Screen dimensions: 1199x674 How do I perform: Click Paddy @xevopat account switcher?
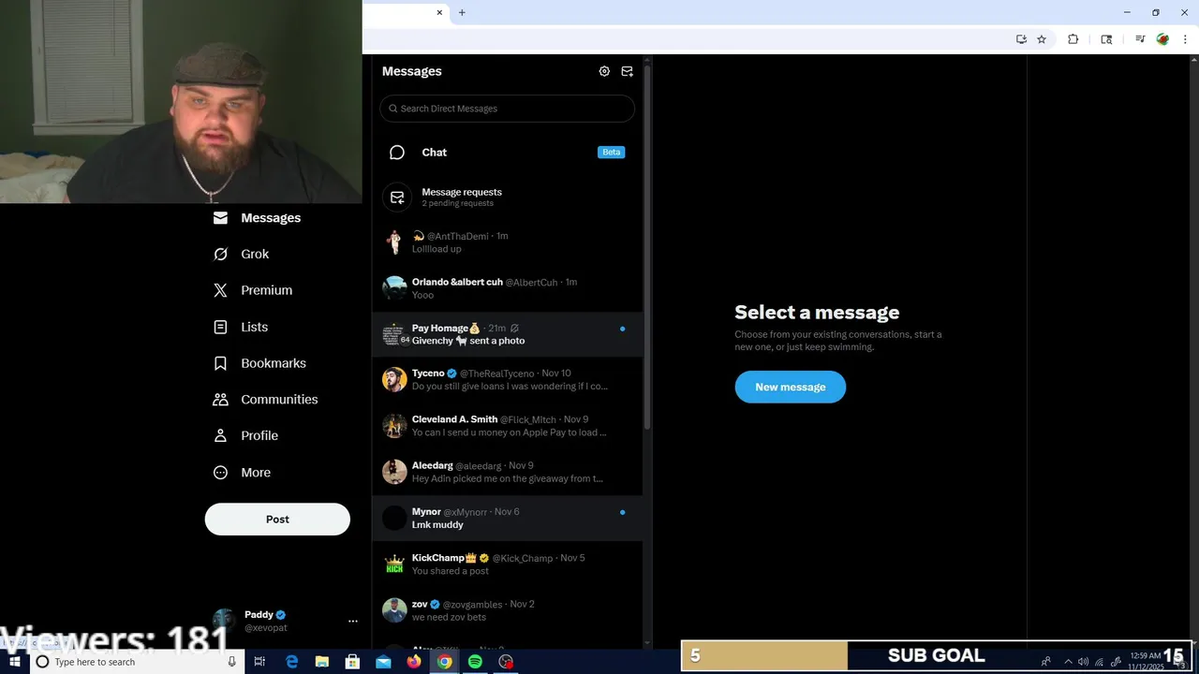click(283, 621)
